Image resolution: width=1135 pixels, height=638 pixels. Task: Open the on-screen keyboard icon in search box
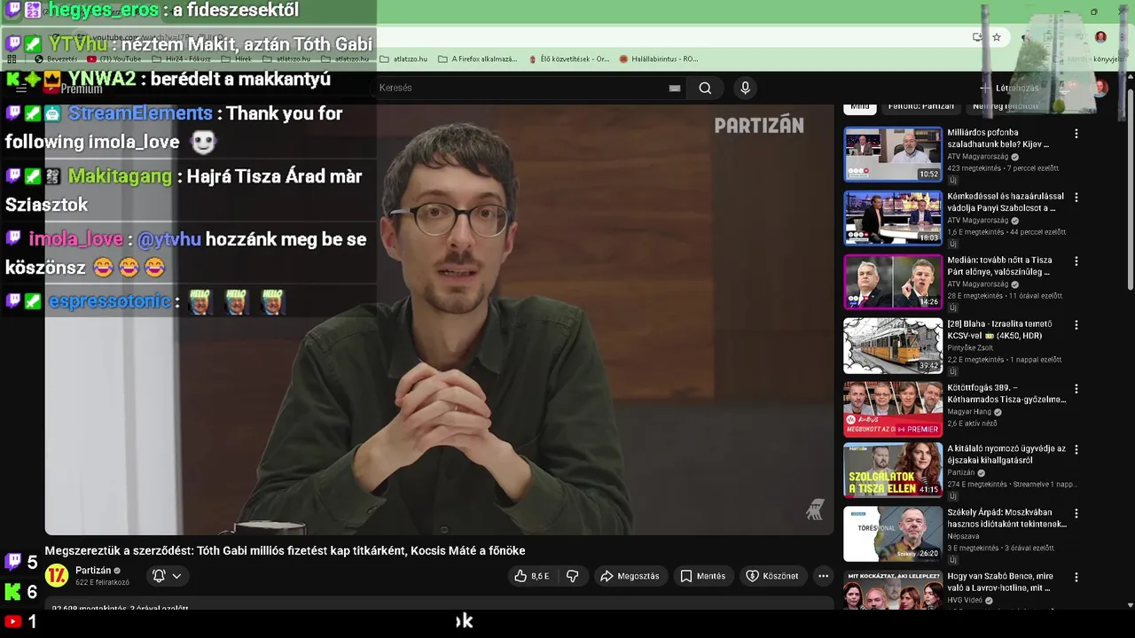point(675,88)
